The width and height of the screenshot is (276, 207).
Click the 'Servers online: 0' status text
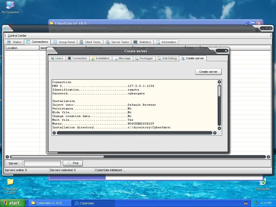tap(16, 170)
